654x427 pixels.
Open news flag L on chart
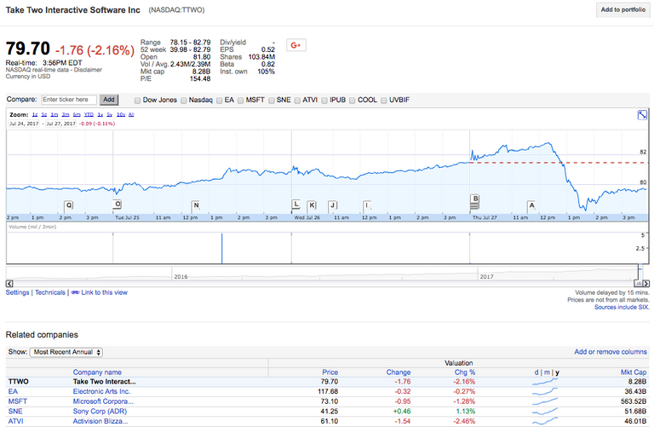coord(296,205)
